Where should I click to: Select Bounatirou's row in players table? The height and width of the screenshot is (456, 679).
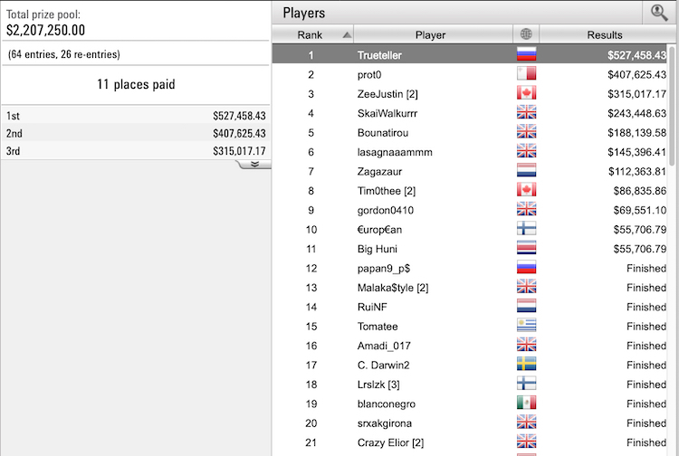pos(385,132)
